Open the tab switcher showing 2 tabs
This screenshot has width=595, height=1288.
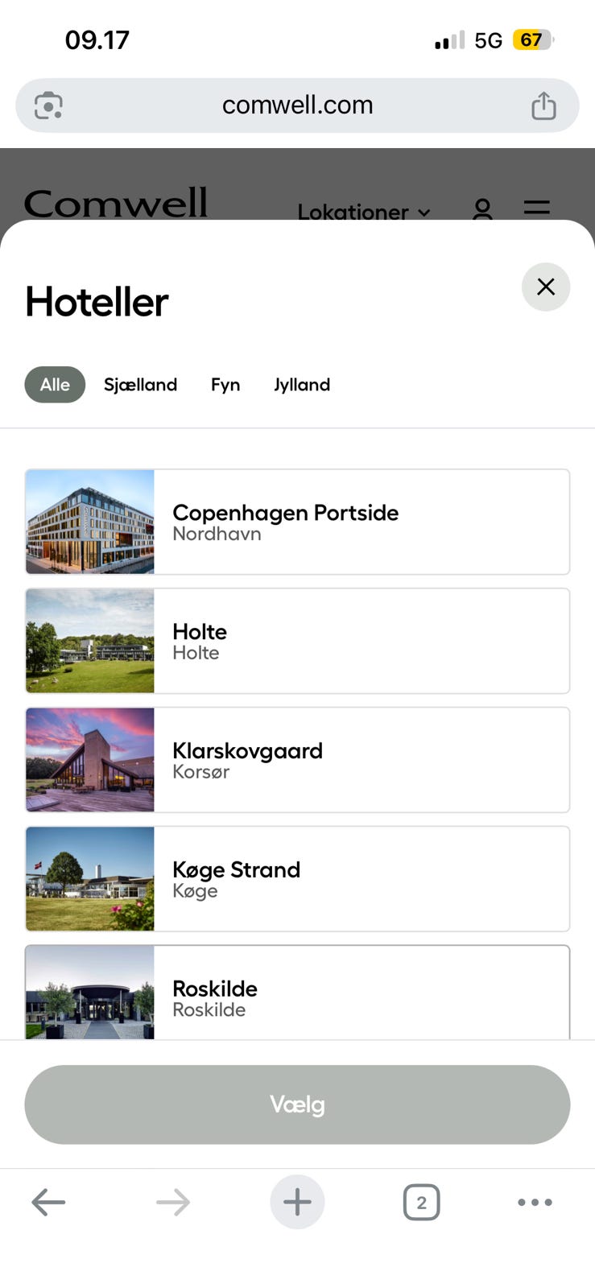point(421,1202)
